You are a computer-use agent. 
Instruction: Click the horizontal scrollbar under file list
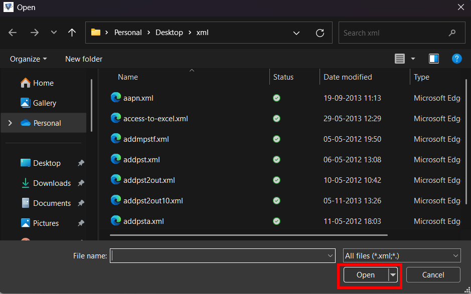[x=249, y=235]
